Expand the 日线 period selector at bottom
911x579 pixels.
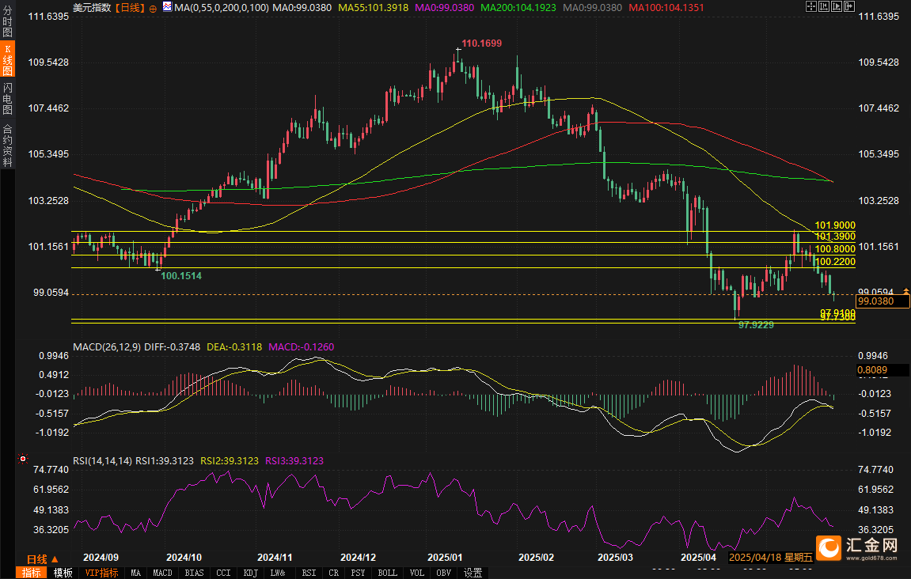click(43, 559)
